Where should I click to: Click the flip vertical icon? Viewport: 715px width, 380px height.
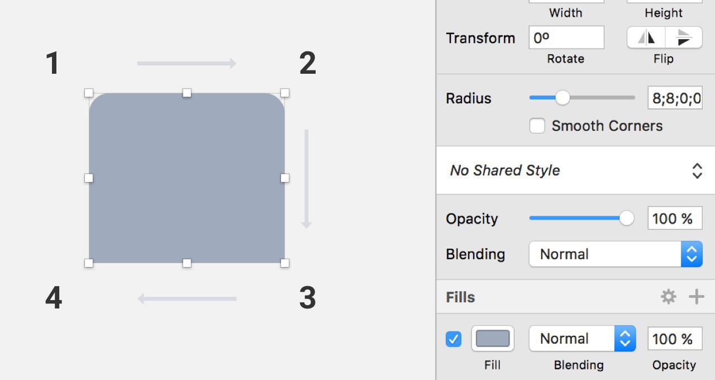click(x=684, y=37)
